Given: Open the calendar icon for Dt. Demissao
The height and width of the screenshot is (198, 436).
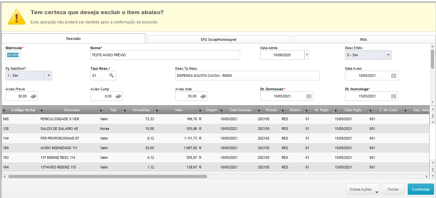Looking at the screenshot, I should pyautogui.click(x=309, y=96).
